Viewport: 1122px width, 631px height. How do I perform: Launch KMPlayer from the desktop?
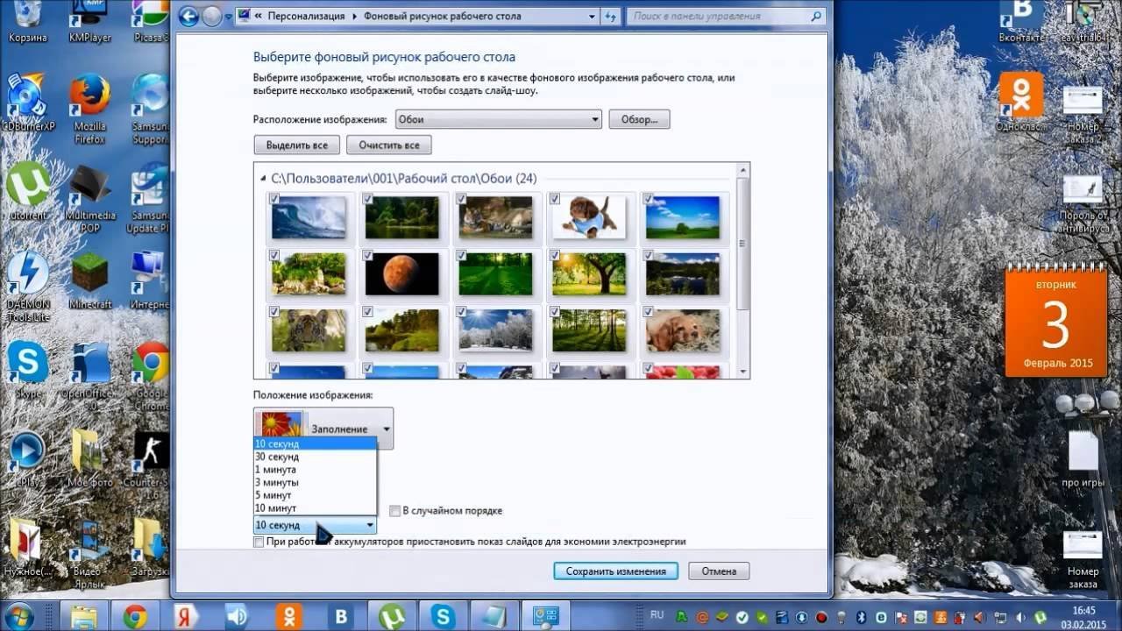pyautogui.click(x=89, y=22)
